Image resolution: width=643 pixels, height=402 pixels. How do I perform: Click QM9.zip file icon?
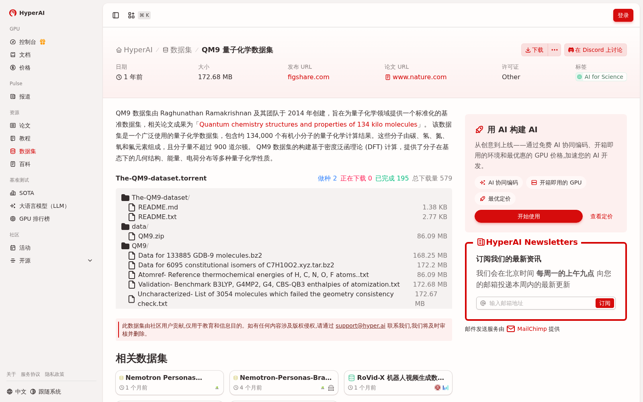[x=131, y=236]
